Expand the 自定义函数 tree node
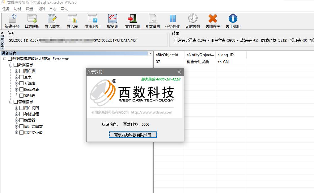This screenshot has height=193, width=314. point(17,127)
